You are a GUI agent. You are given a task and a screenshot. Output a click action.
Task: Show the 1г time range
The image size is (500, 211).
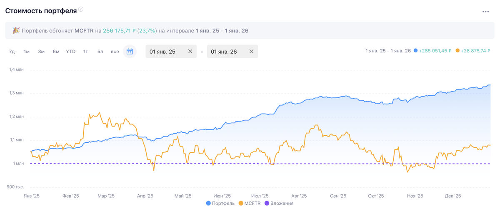pos(85,52)
